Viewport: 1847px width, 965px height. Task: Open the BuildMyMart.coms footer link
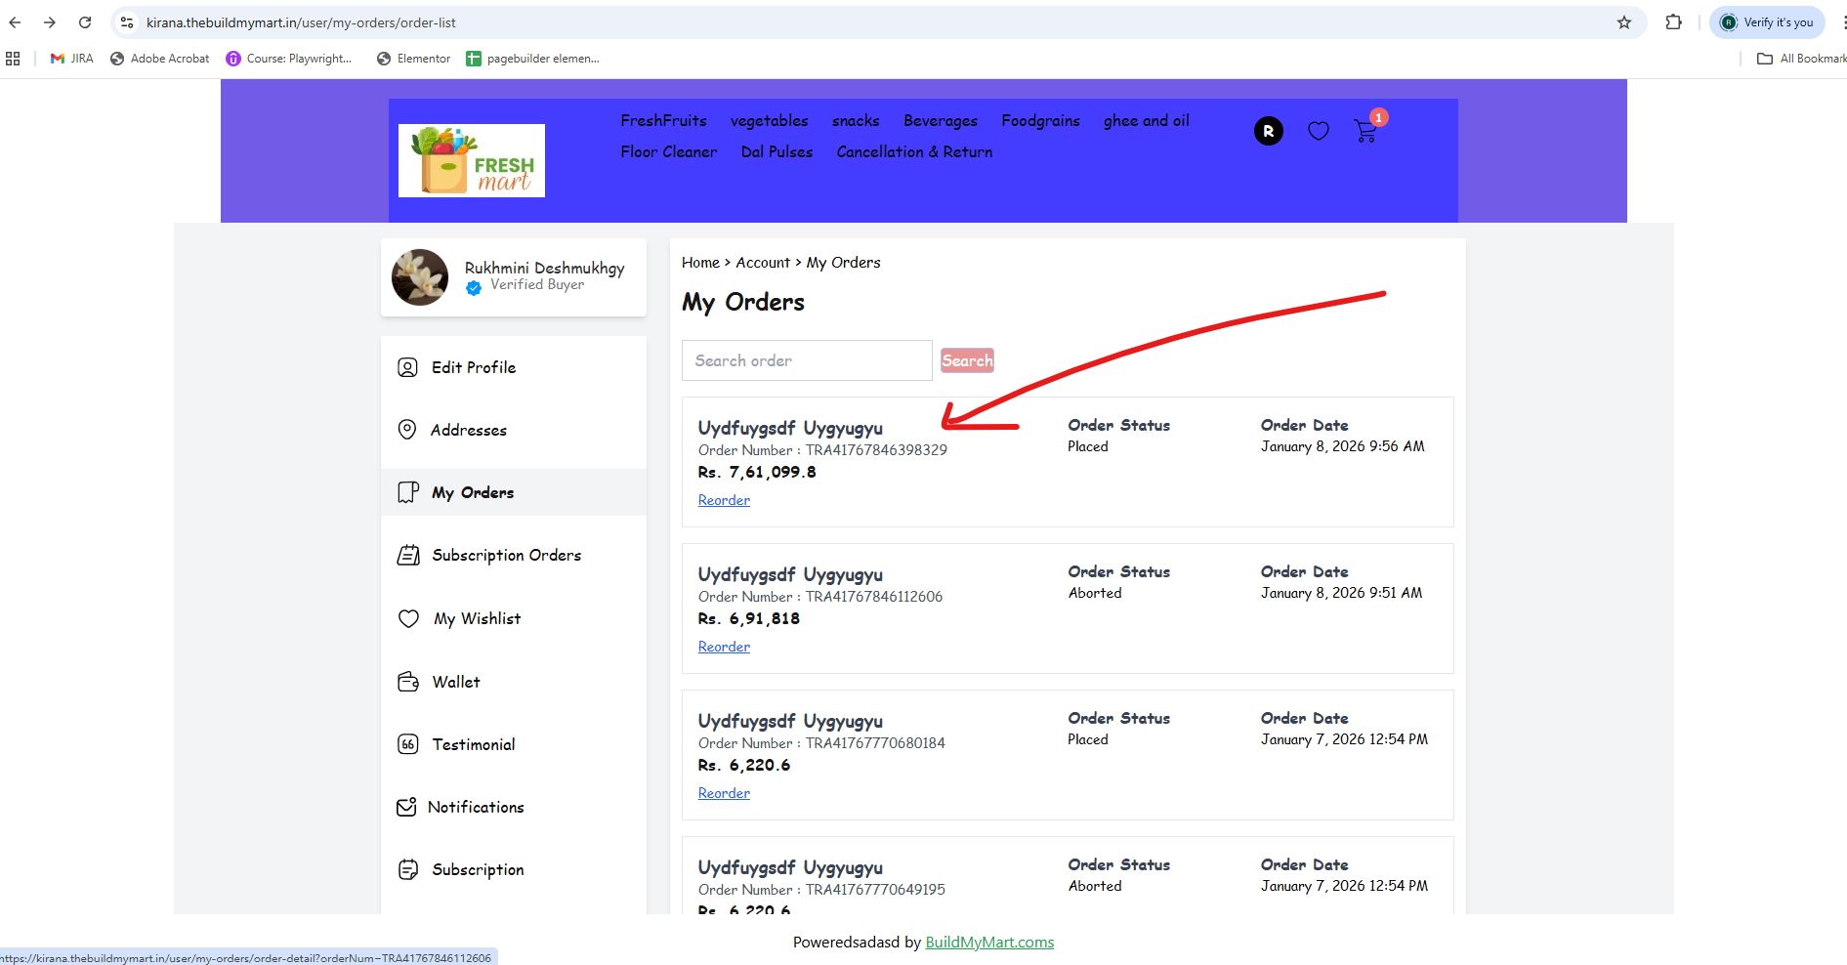[989, 943]
